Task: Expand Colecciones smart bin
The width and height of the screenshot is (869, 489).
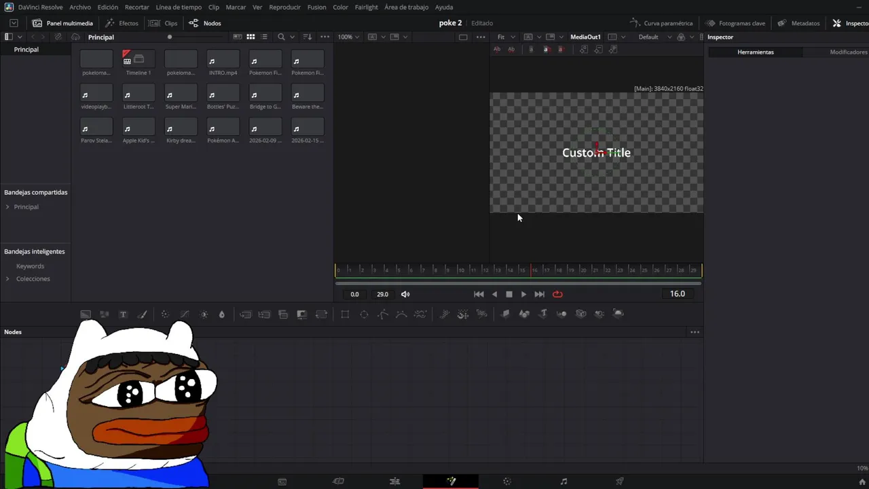Action: click(7, 278)
